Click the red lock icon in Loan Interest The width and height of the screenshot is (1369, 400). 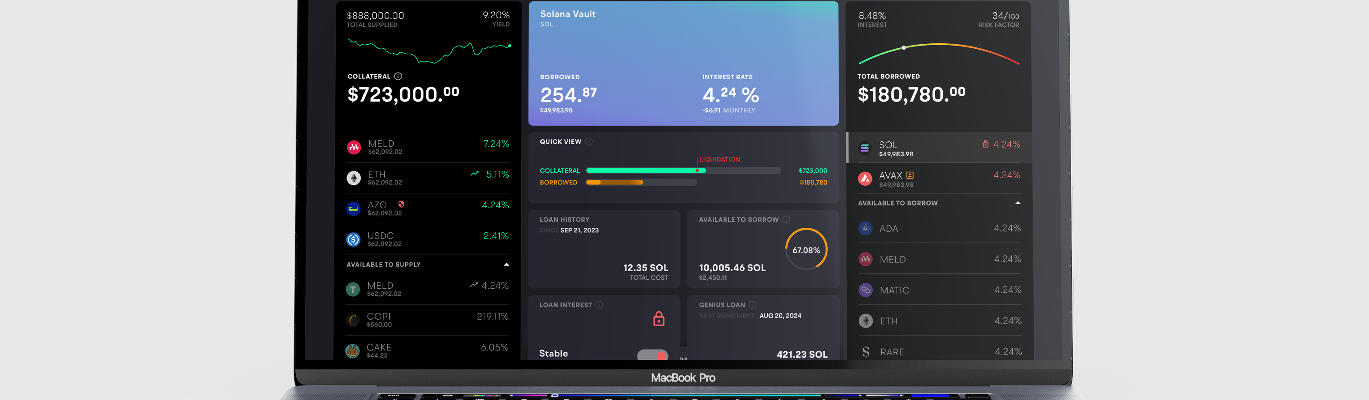658,319
